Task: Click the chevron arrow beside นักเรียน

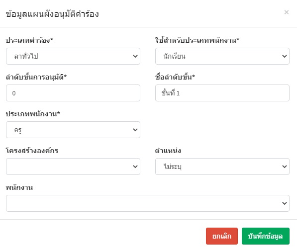Action: pyautogui.click(x=285, y=56)
